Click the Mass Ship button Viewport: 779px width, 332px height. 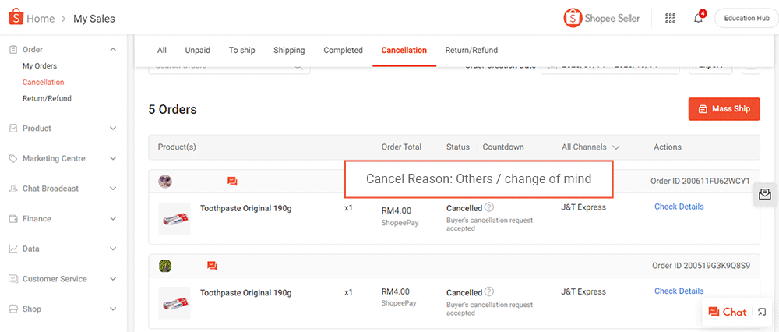click(724, 109)
